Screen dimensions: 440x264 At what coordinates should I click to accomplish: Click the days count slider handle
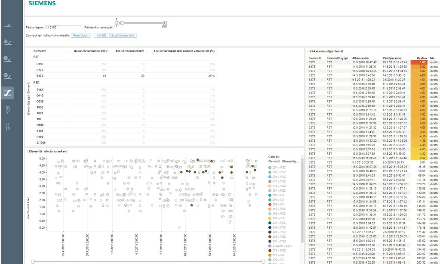122,23
